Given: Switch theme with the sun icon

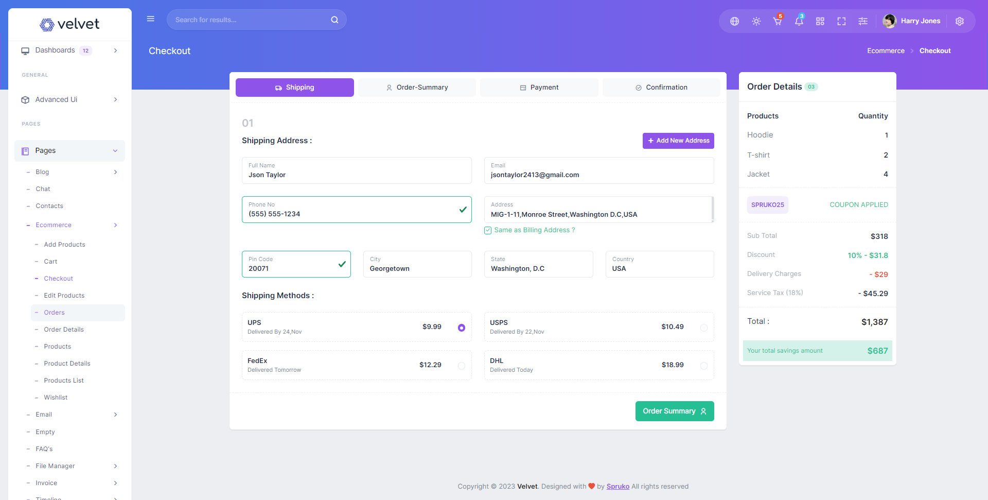Looking at the screenshot, I should click(756, 21).
